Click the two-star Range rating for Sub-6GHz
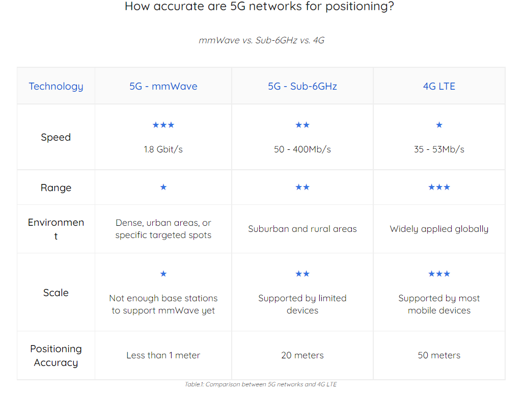 click(x=302, y=187)
